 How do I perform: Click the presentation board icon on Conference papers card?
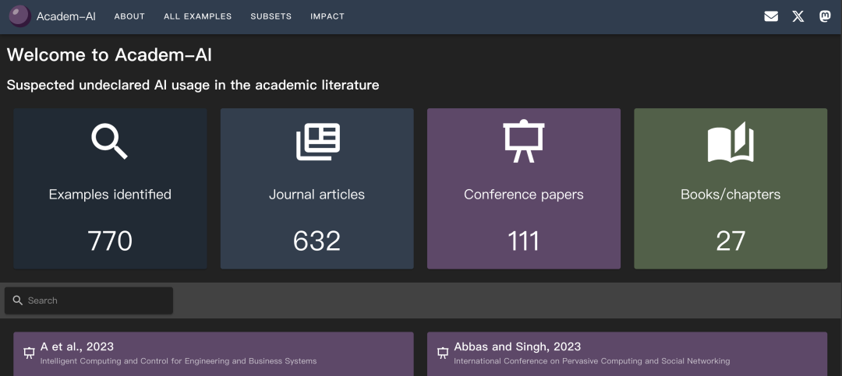[x=524, y=142]
